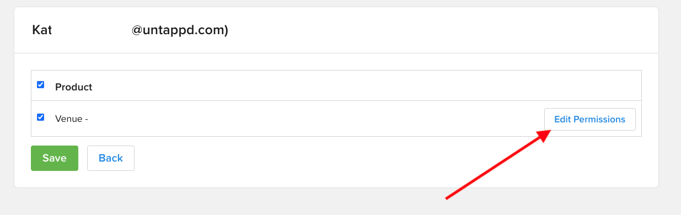
Task: Go Back to the previous page
Action: [x=110, y=158]
